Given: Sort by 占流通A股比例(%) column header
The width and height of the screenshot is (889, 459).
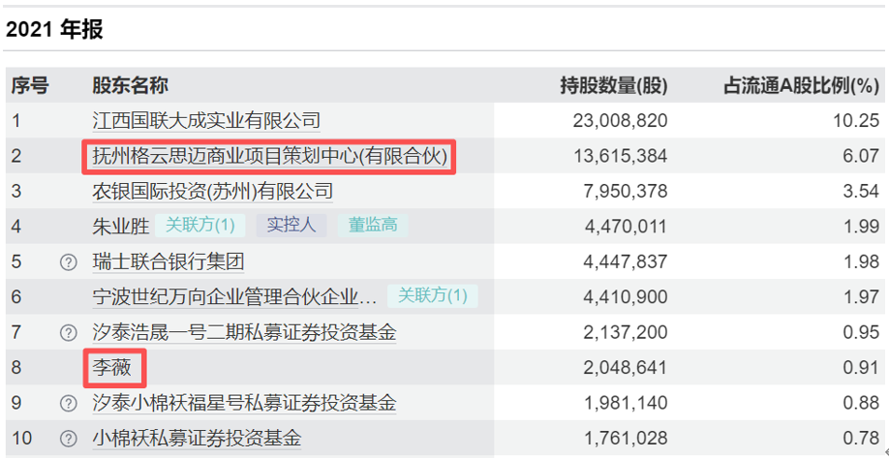Looking at the screenshot, I should pos(801,85).
